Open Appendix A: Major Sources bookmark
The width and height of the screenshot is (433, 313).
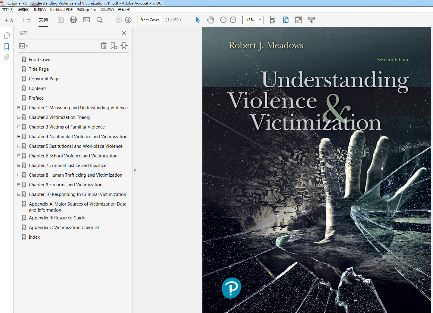tap(78, 207)
